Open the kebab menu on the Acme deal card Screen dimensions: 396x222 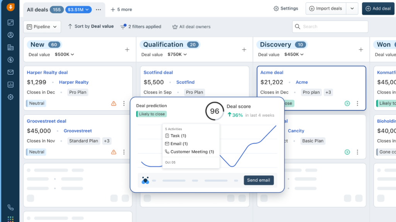pyautogui.click(x=357, y=103)
